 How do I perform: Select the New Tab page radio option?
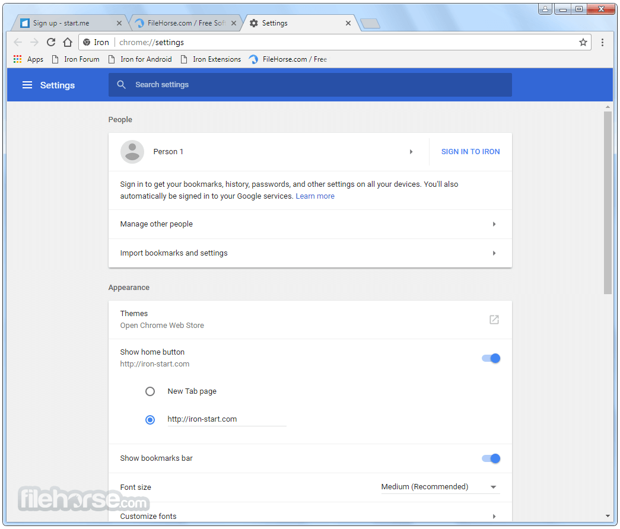coord(150,391)
